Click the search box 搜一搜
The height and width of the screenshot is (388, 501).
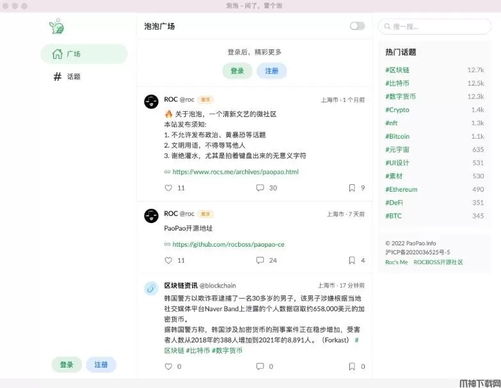click(x=434, y=26)
